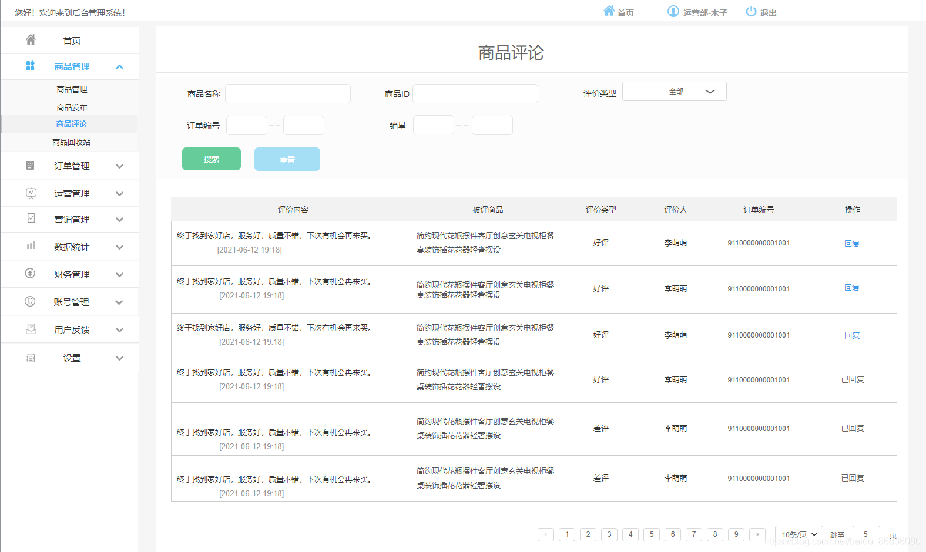Expand the 账号管理 chevron

click(120, 302)
